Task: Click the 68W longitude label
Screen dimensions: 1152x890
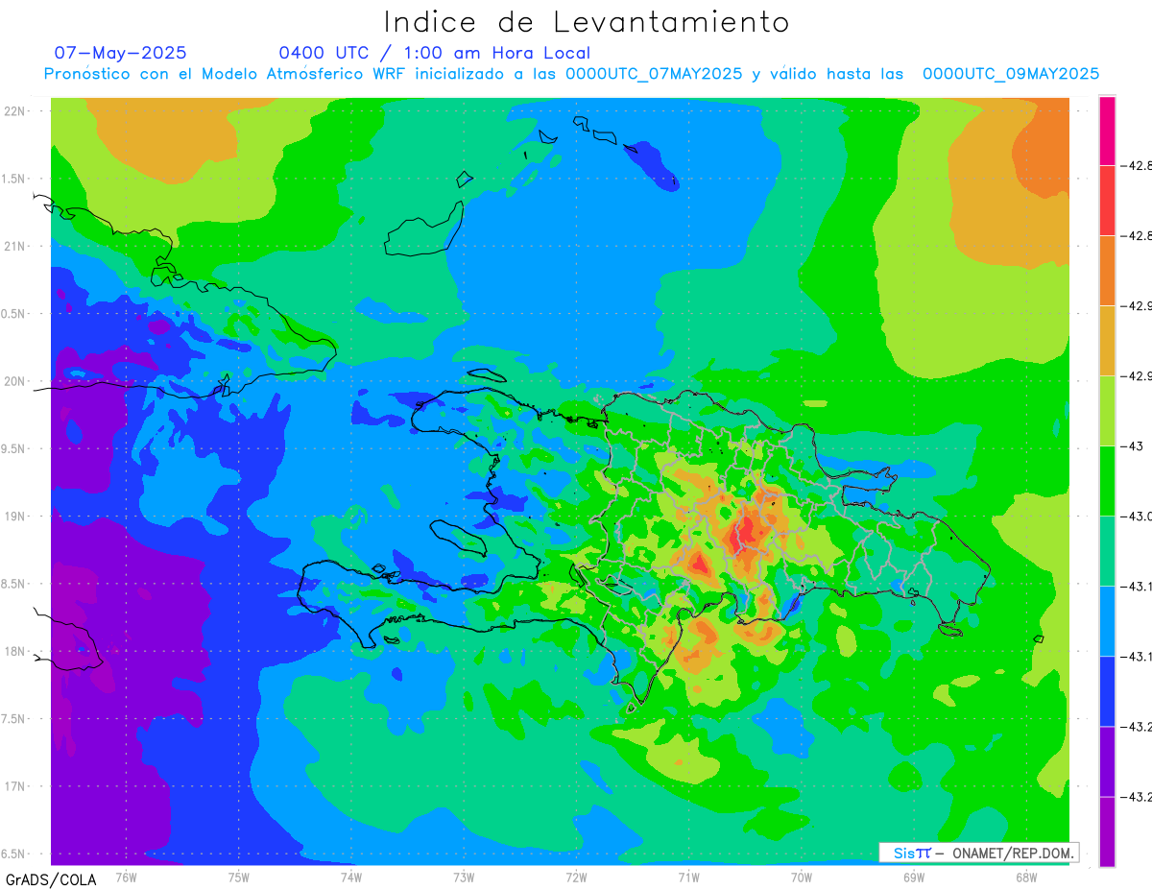Action: [1026, 877]
